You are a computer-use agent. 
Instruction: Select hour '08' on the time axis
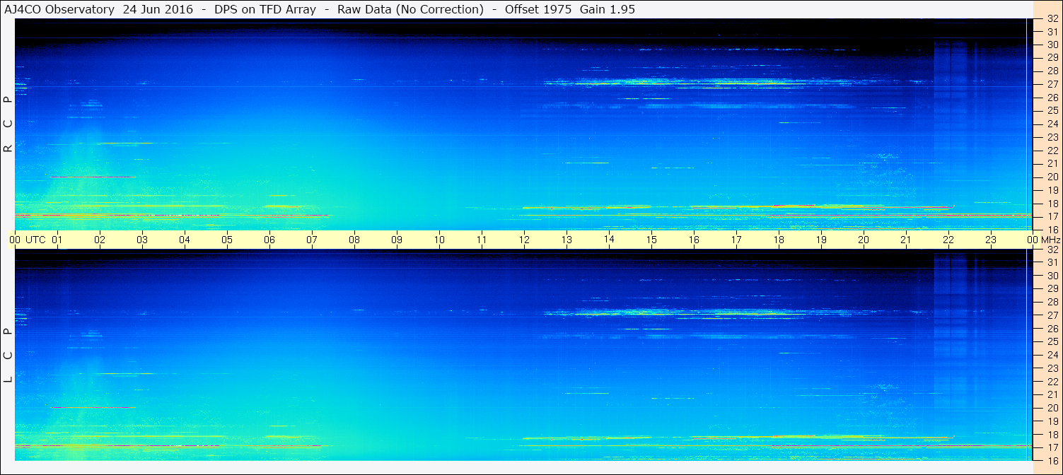point(354,240)
